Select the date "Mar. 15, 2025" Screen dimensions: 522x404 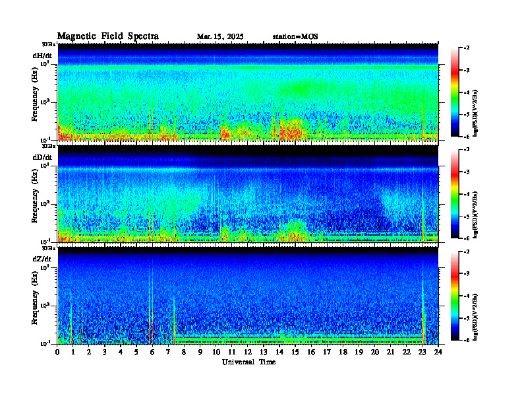[220, 37]
